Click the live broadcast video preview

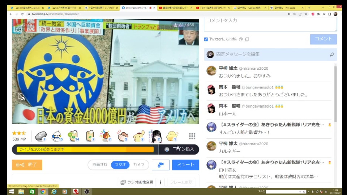pos(105,71)
